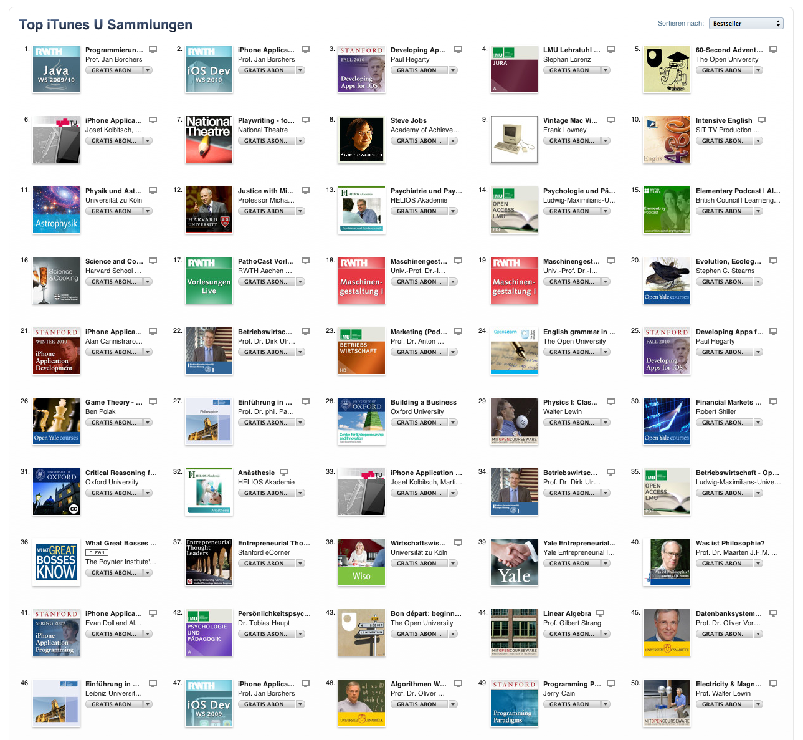Subscribe free to Algorithmen W...
The width and height of the screenshot is (803, 740).
(x=419, y=704)
